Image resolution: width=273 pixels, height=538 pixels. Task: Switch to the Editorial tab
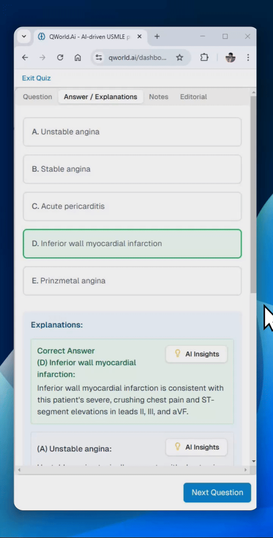click(x=193, y=97)
